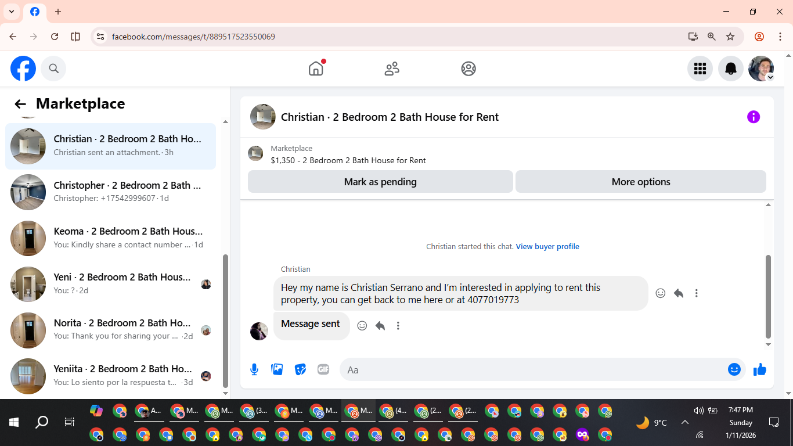The height and width of the screenshot is (446, 793).
Task: Open Windows Start menu
Action: 14,422
